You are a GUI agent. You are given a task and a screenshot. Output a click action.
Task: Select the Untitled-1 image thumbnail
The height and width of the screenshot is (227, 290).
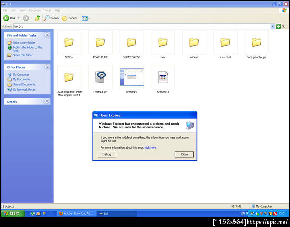pos(131,77)
